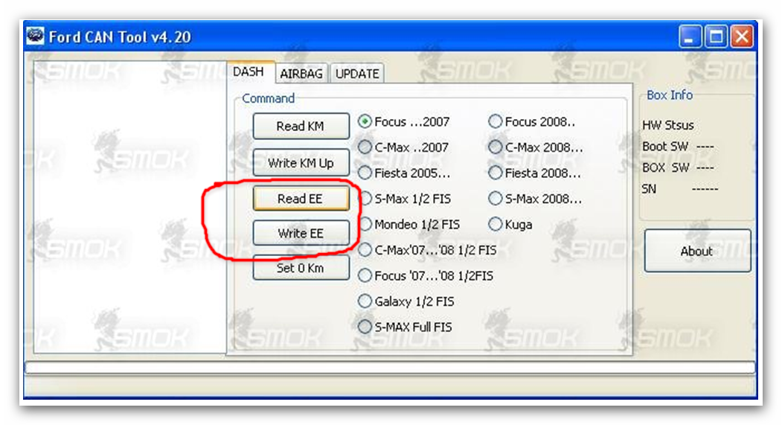Click the Write EE button
The width and height of the screenshot is (782, 425).
pos(301,233)
